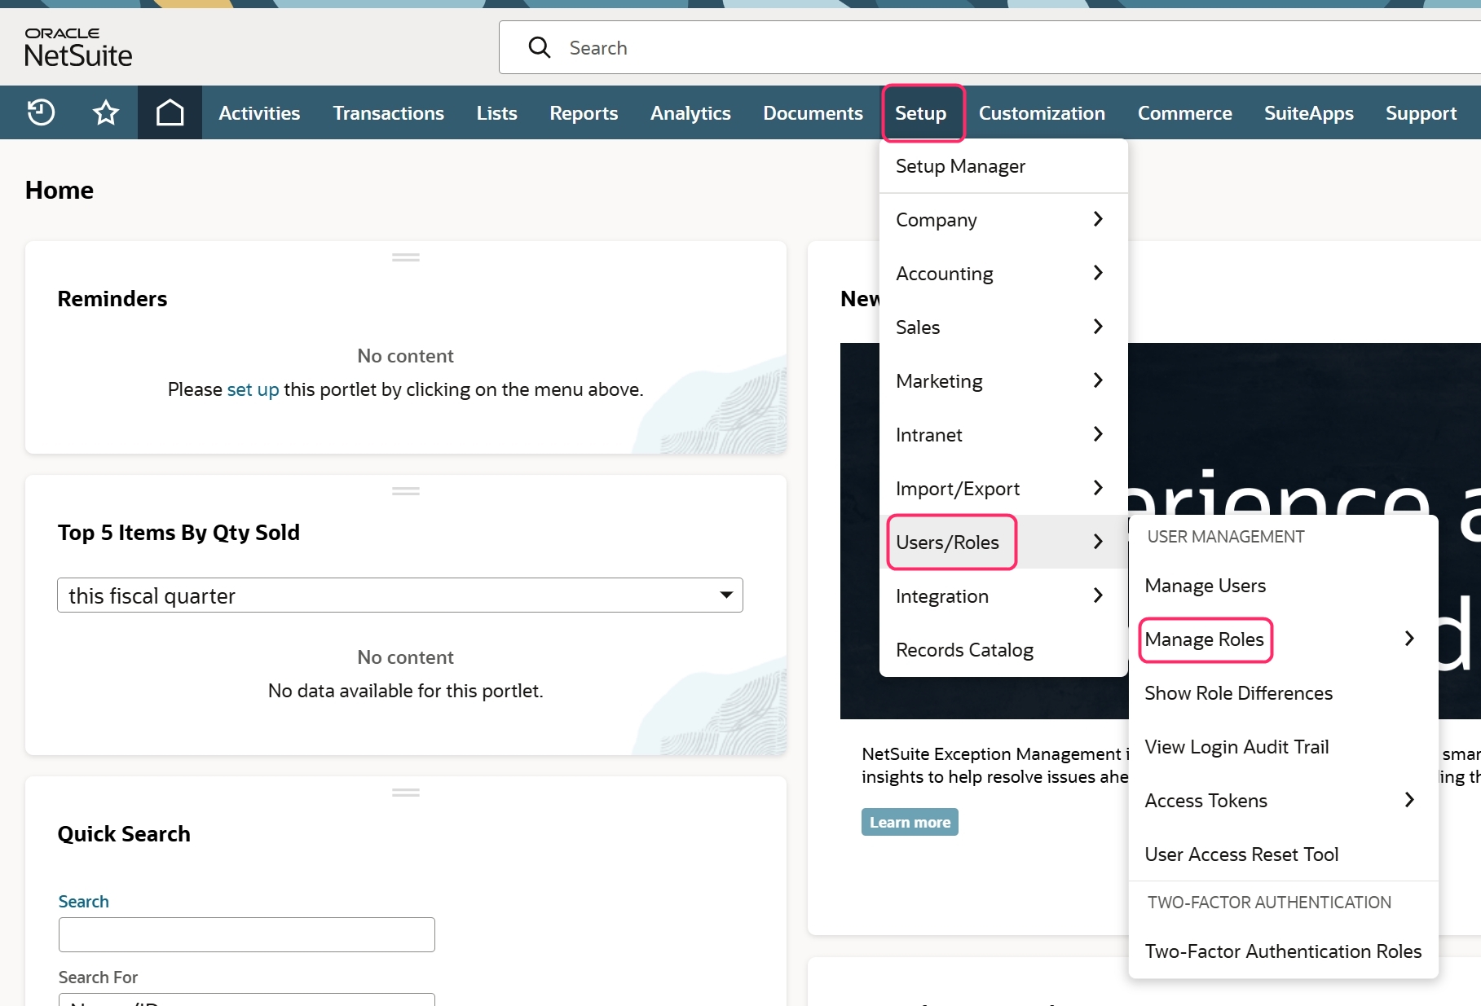
Task: Open the Lists menu
Action: point(497,112)
